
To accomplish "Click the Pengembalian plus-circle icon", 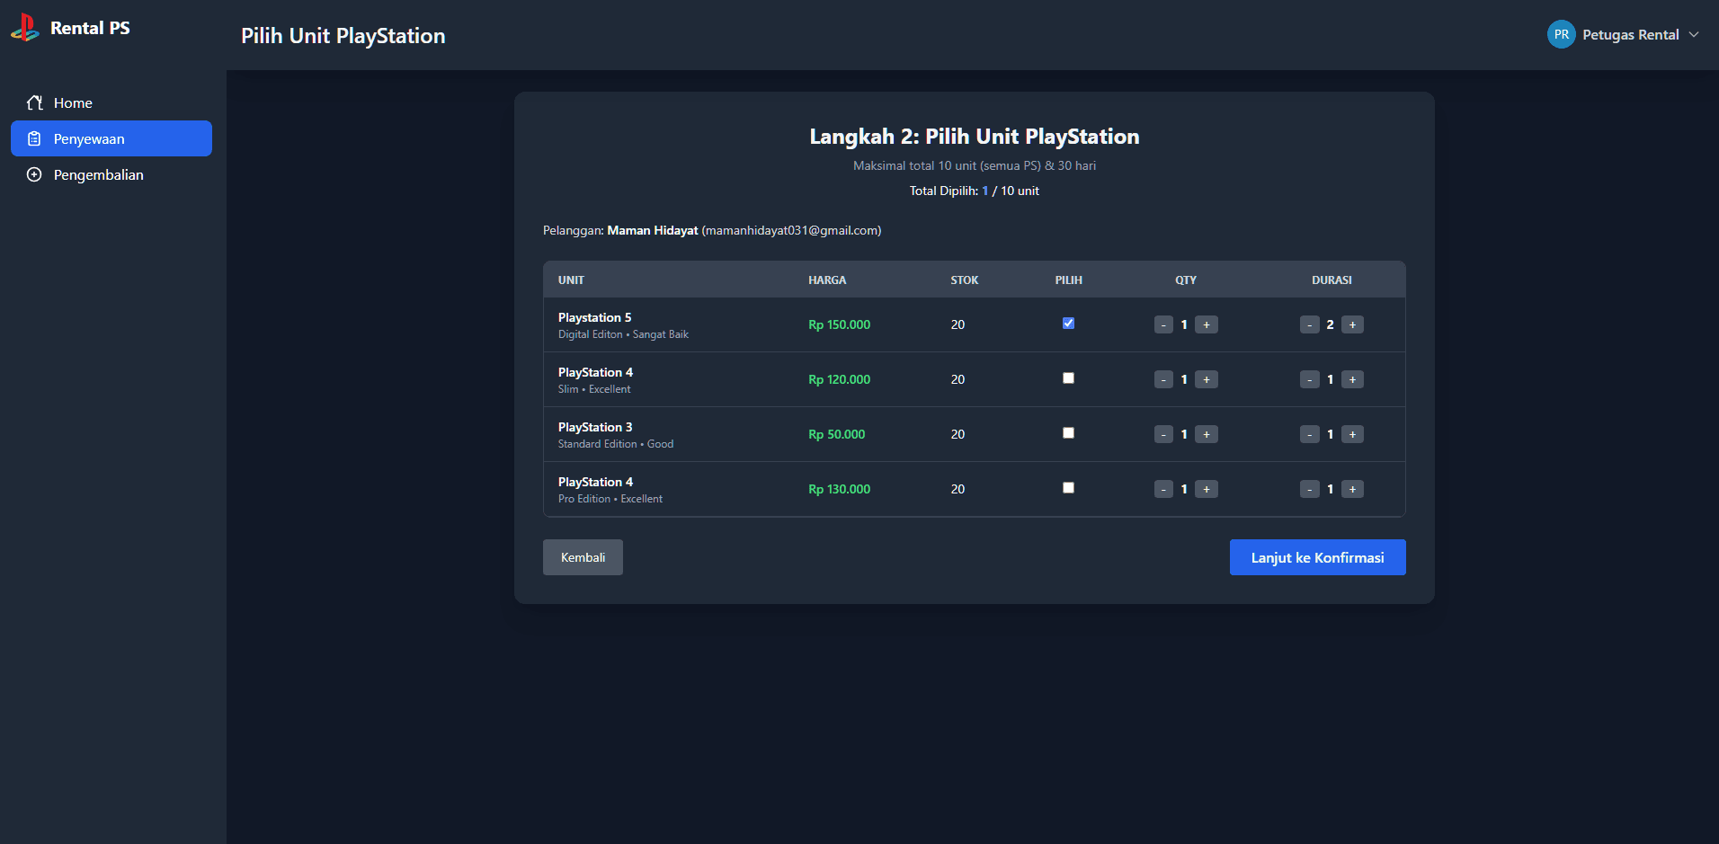I will (34, 174).
